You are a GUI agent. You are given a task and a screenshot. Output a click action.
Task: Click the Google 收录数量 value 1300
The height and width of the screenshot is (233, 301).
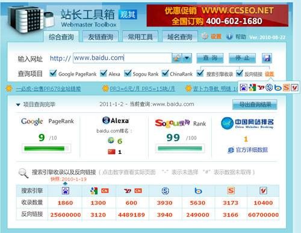click(x=98, y=203)
